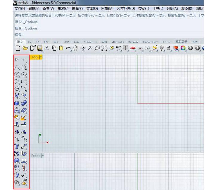Viewport: 217px width, 190px height.
Task: Choose the Arc tool
Action: coord(17,82)
